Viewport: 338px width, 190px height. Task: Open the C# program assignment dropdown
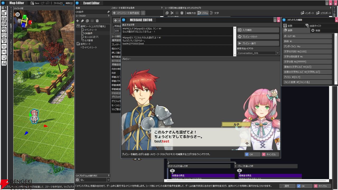point(108,180)
